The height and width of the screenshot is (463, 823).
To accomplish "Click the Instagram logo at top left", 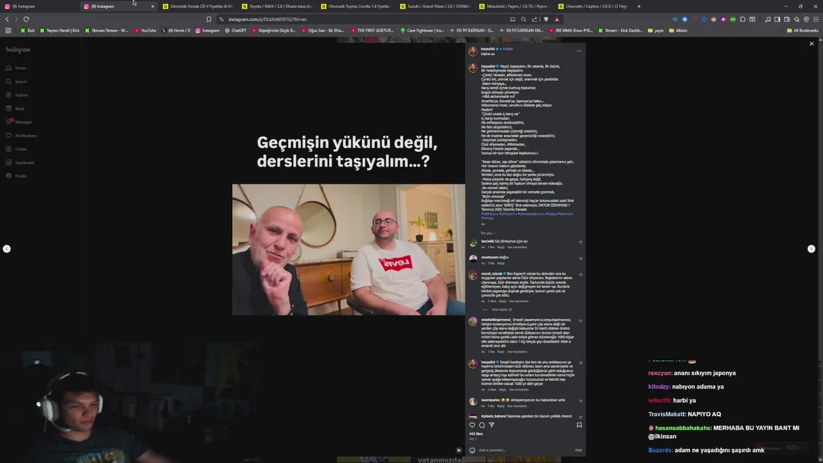I will (x=18, y=50).
